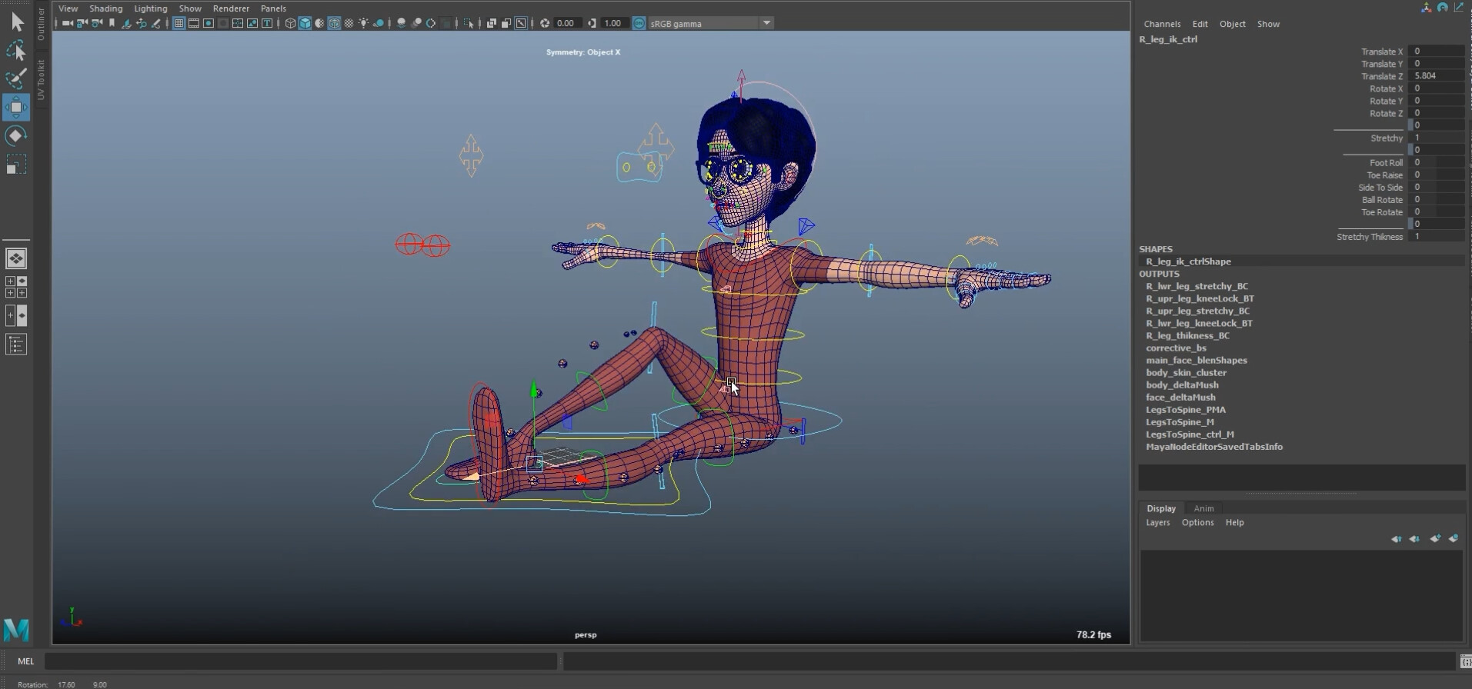Expand R_lwr_leg_stretchy_BC output node
The image size is (1472, 689).
click(x=1197, y=286)
